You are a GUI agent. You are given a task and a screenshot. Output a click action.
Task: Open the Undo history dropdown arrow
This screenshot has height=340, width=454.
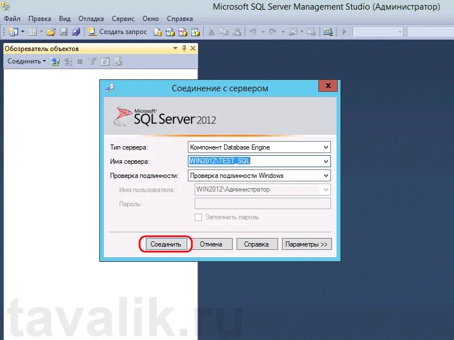[263, 32]
